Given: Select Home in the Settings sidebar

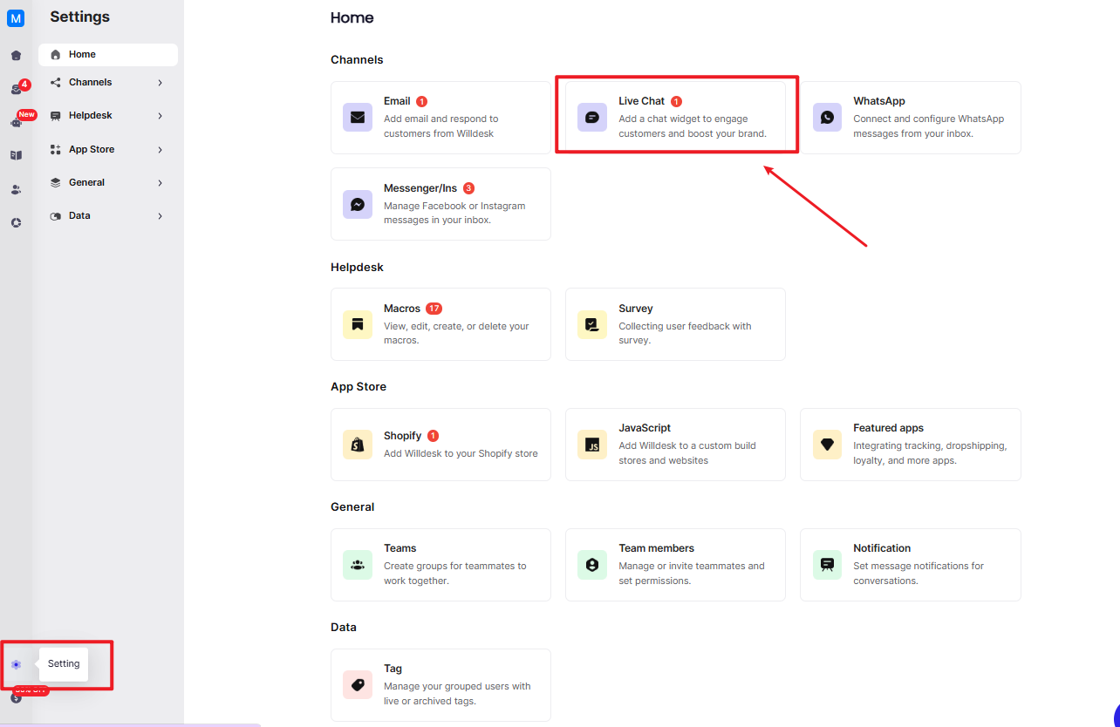Looking at the screenshot, I should [x=108, y=54].
